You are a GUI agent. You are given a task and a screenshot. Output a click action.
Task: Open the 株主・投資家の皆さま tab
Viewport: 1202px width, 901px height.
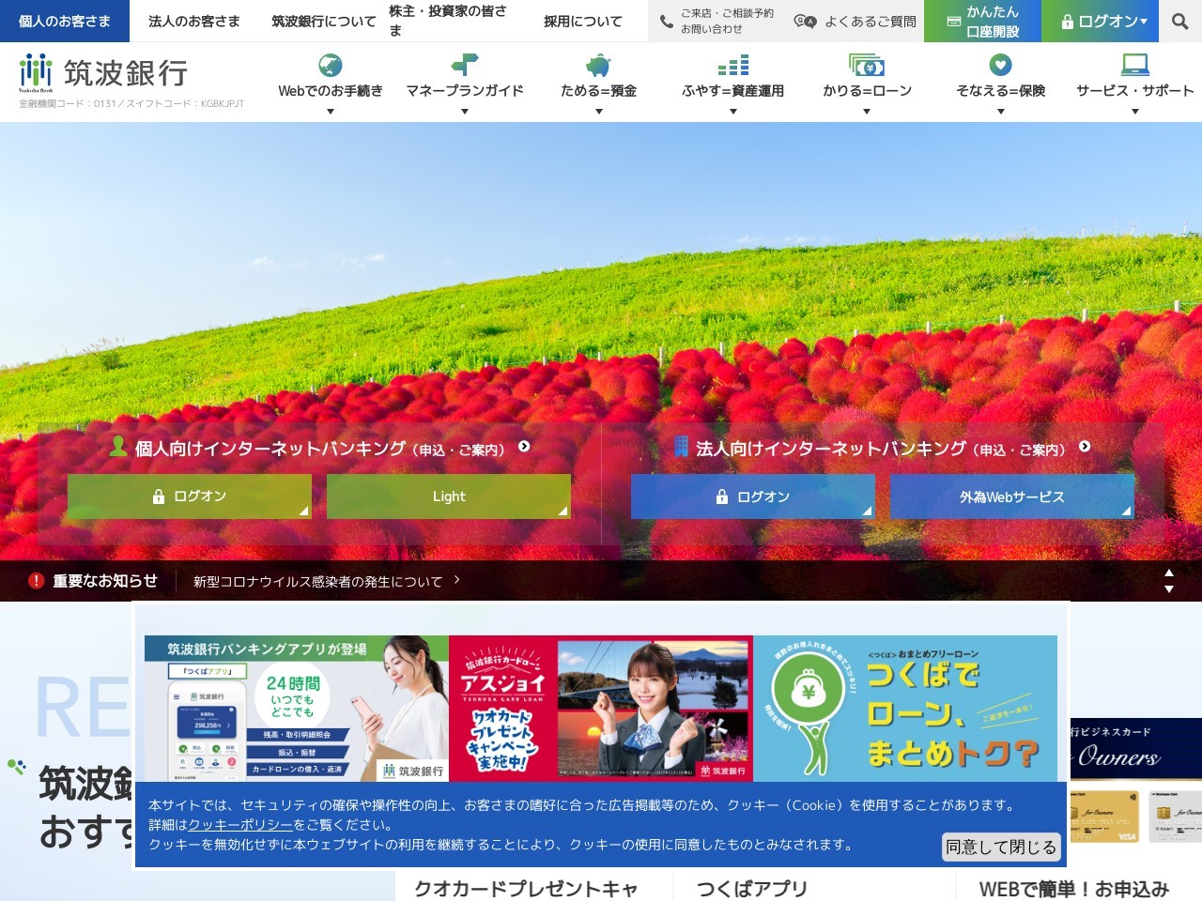452,21
